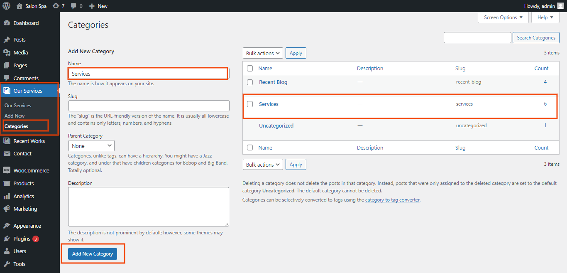Screen dimensions: 567x273
Task: Follow the category to tag converter link
Action: click(x=392, y=200)
